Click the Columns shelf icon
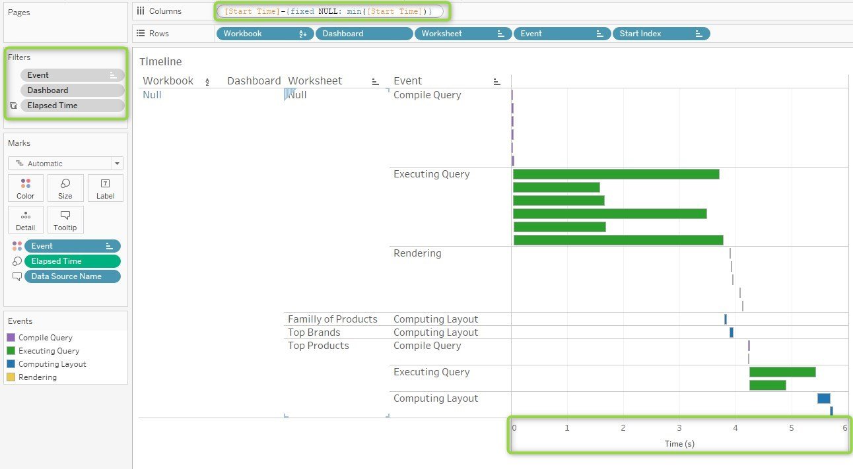Image resolution: width=853 pixels, height=469 pixels. 140,11
